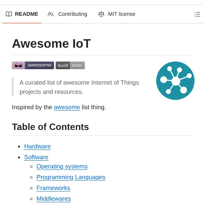Open the README tab
Image resolution: width=203 pixels, height=203 pixels.
(22, 14)
